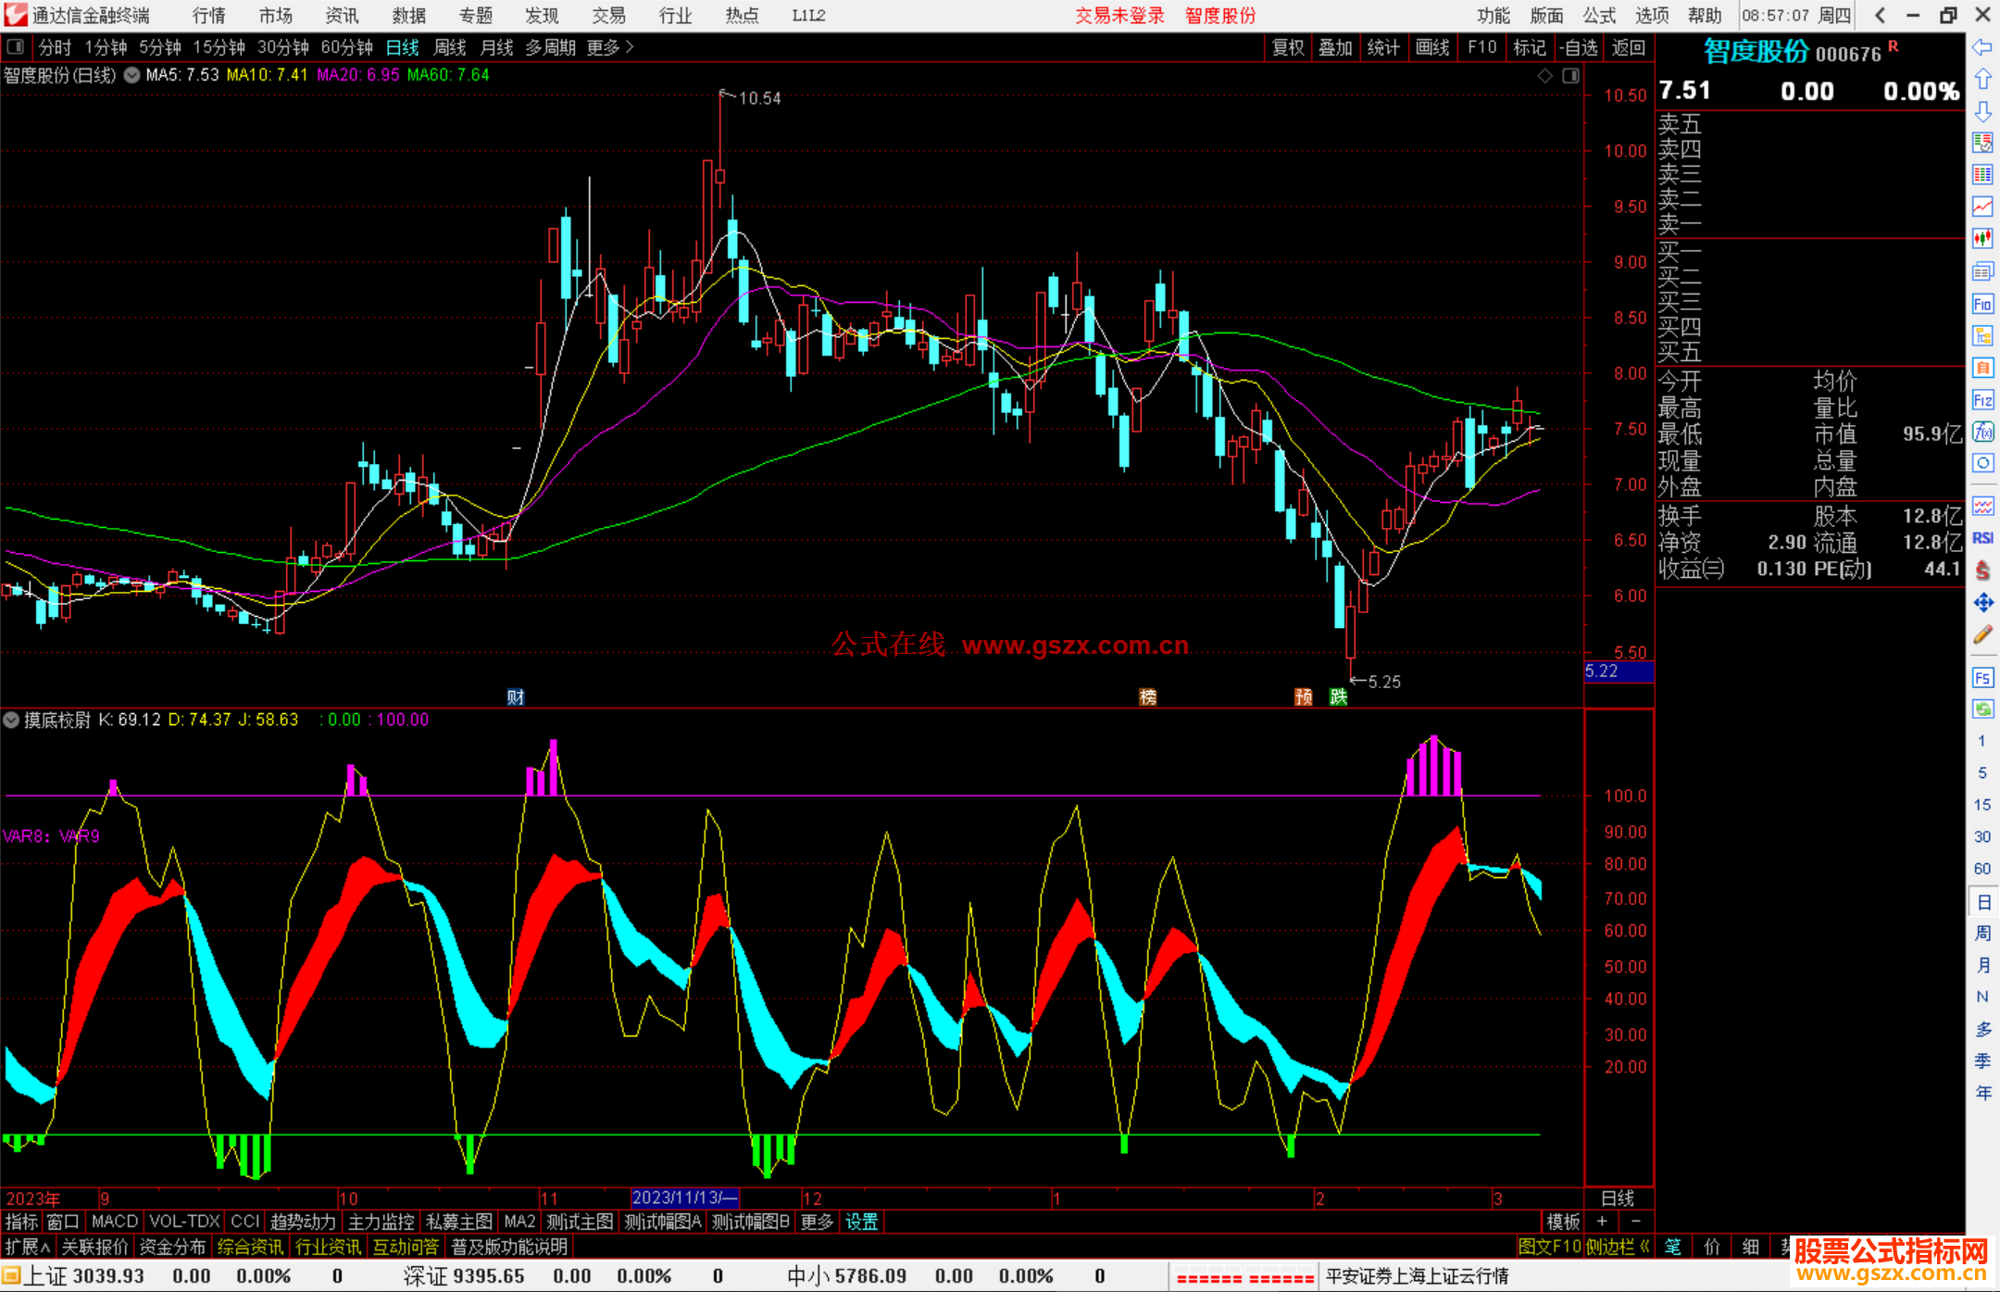Select the pencil drawing tool icon
This screenshot has width=2000, height=1292.
pyautogui.click(x=1982, y=634)
